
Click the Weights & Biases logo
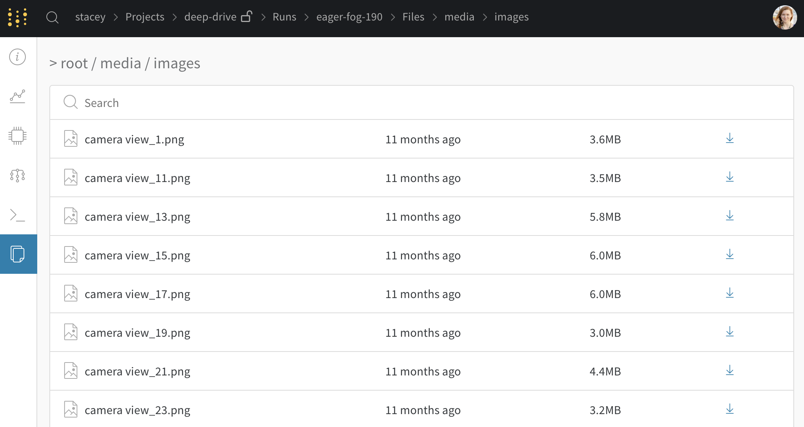pyautogui.click(x=17, y=17)
